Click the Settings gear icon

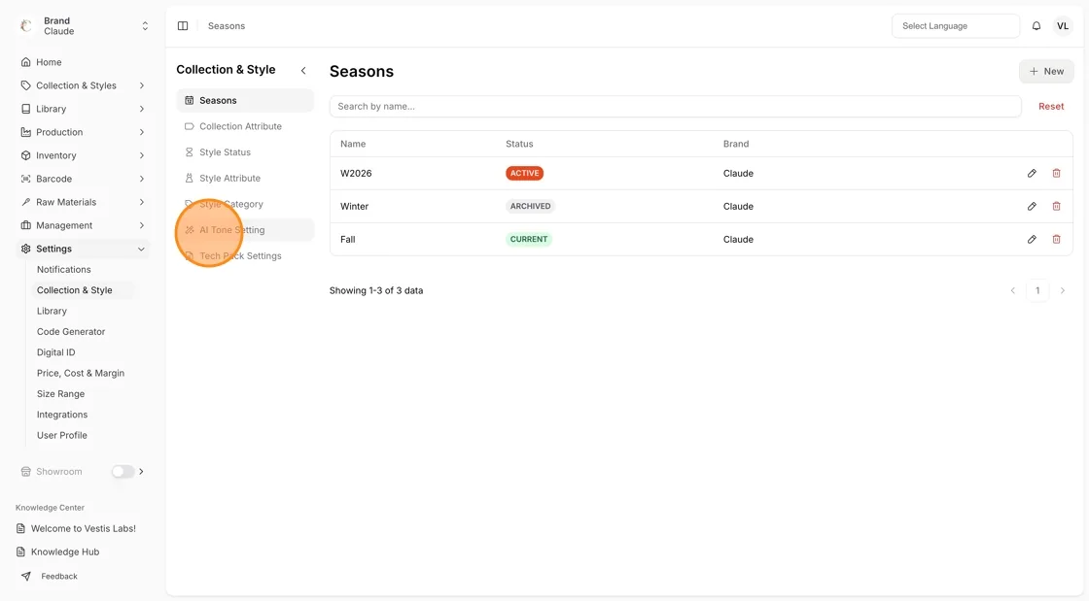25,249
